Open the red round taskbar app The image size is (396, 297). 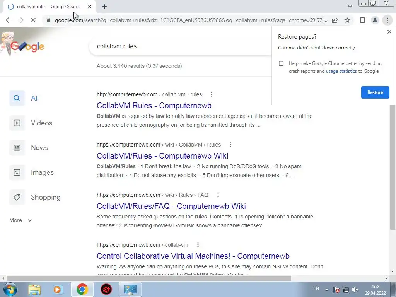pos(106,289)
